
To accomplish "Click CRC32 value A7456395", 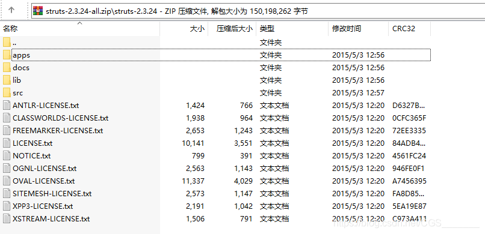I will pyautogui.click(x=409, y=181).
